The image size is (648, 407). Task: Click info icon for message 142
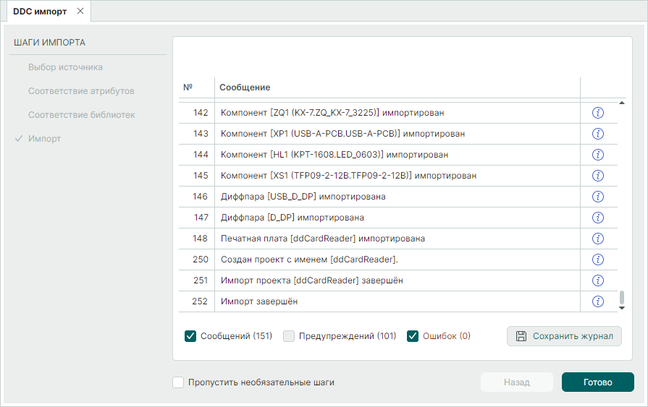[598, 113]
